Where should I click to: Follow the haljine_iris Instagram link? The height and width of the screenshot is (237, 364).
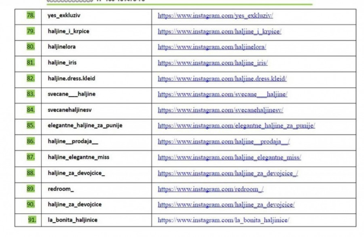212,63
